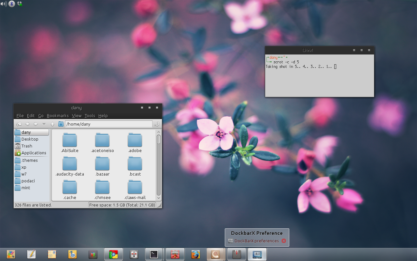Select the .bcast folder

point(135,166)
